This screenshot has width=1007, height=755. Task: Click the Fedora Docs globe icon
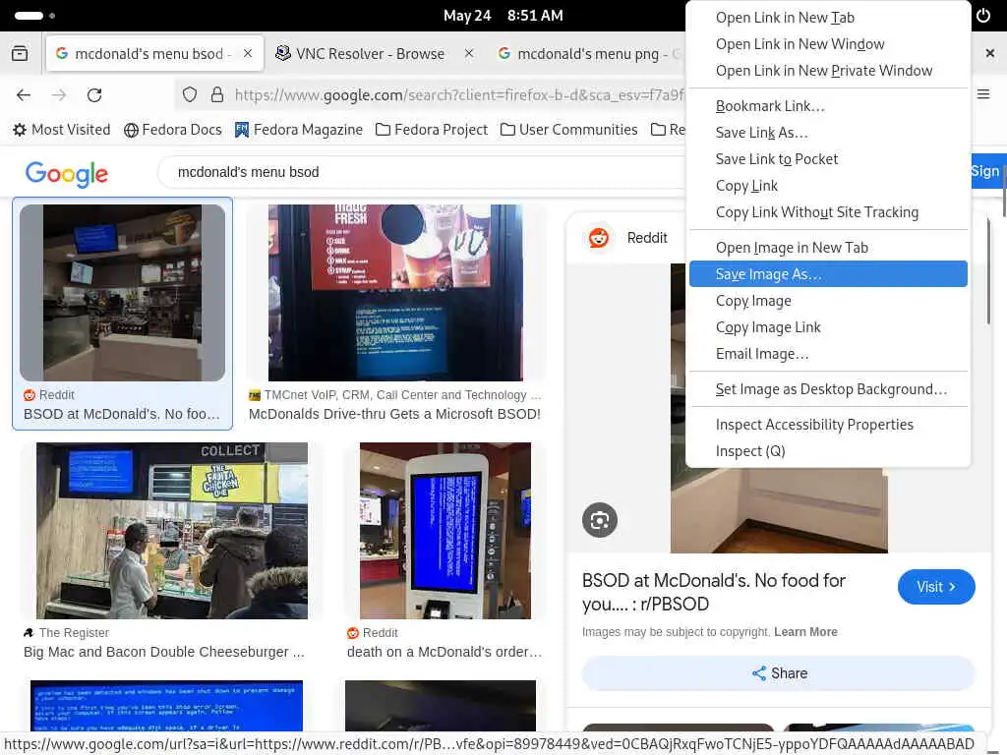click(131, 131)
